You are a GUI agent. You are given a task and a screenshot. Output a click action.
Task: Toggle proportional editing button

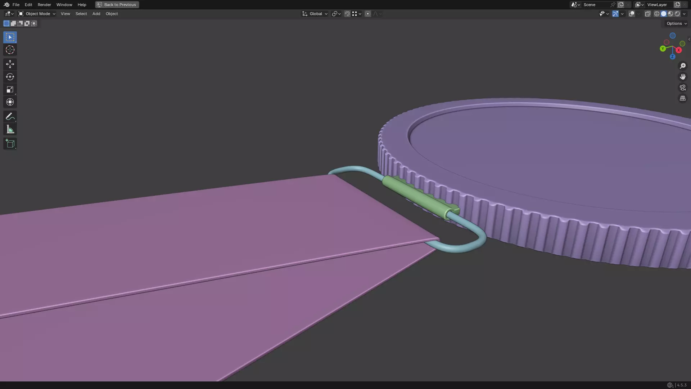(367, 14)
